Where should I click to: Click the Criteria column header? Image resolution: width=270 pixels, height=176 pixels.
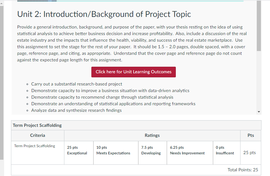[x=38, y=136]
